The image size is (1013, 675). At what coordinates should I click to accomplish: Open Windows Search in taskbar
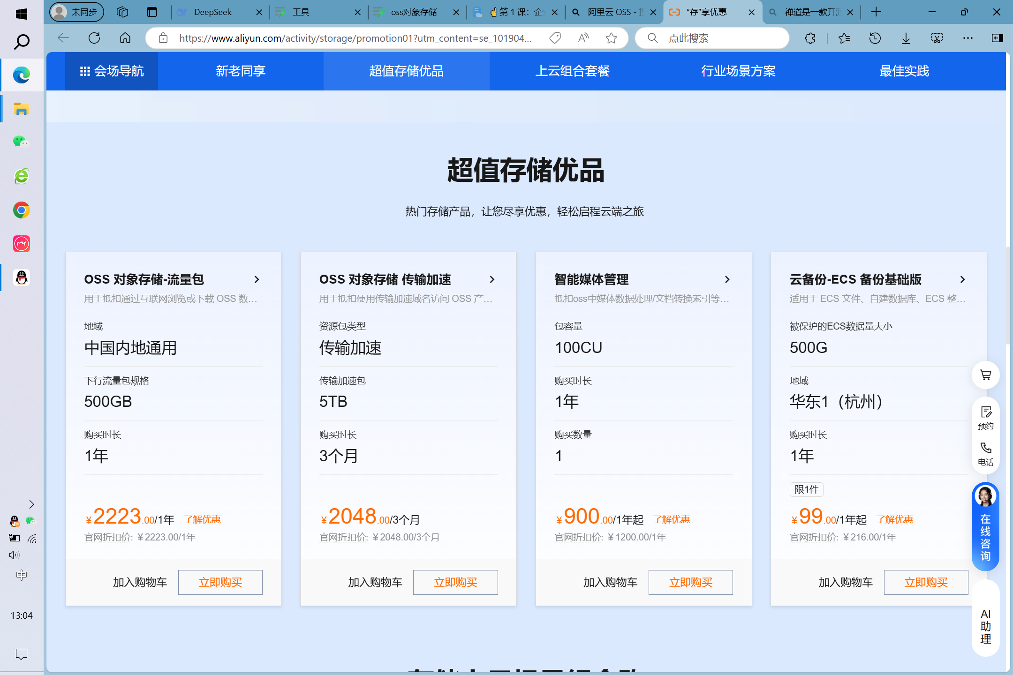[22, 42]
